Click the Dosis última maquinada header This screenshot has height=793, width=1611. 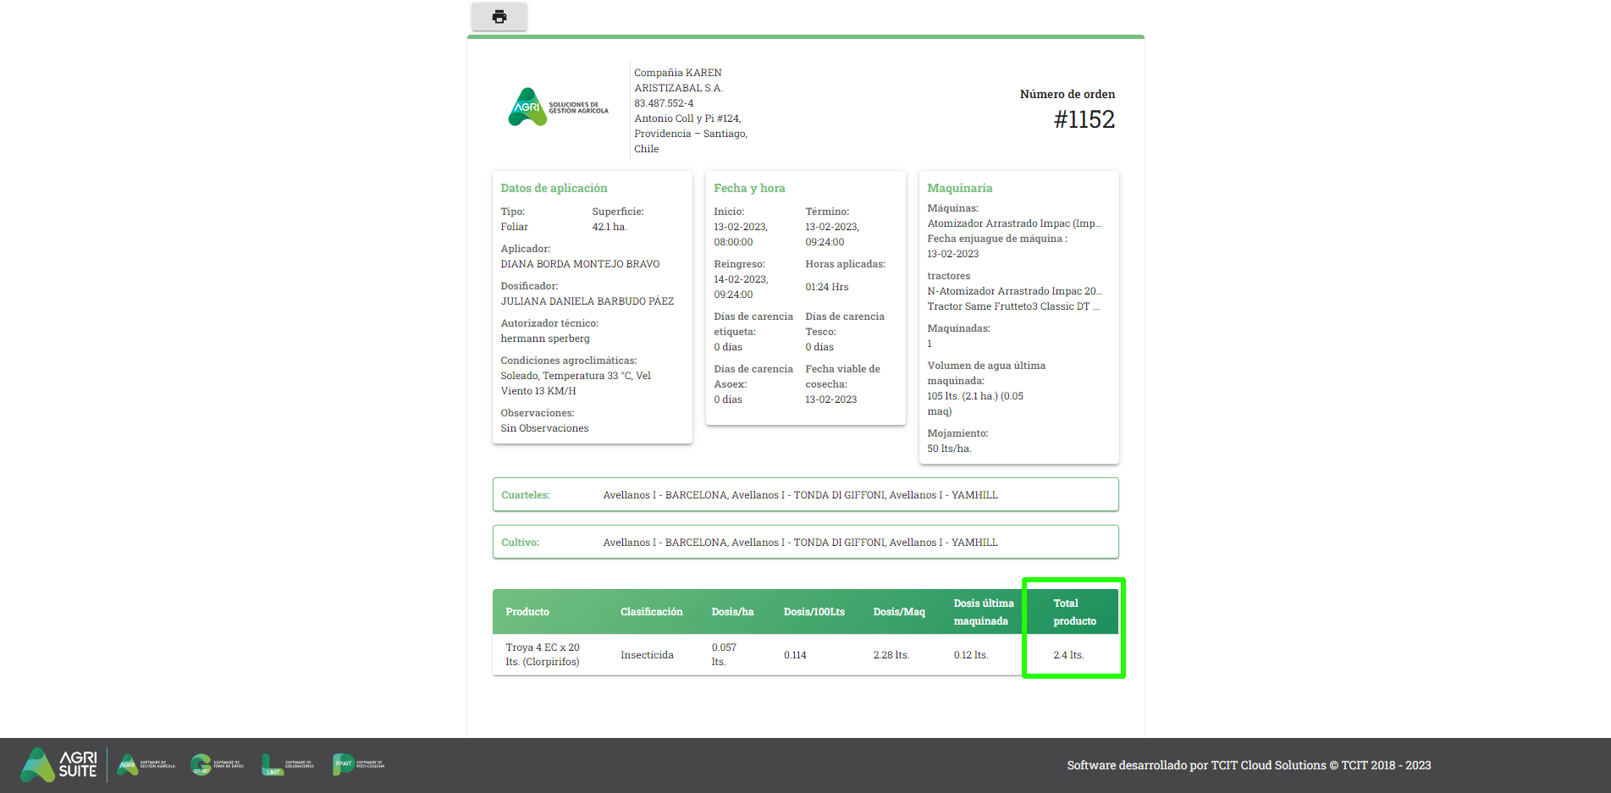coord(984,612)
